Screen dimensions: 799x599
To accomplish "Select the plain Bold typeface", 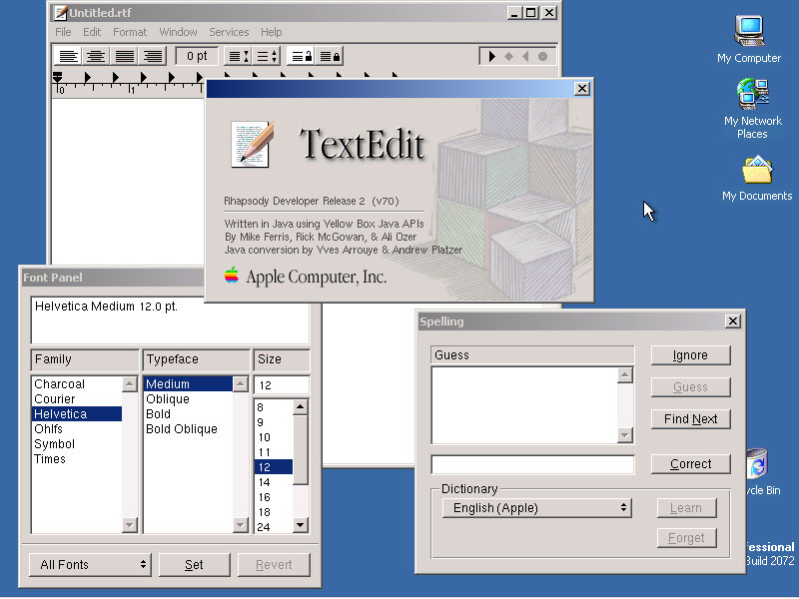I will click(x=188, y=414).
